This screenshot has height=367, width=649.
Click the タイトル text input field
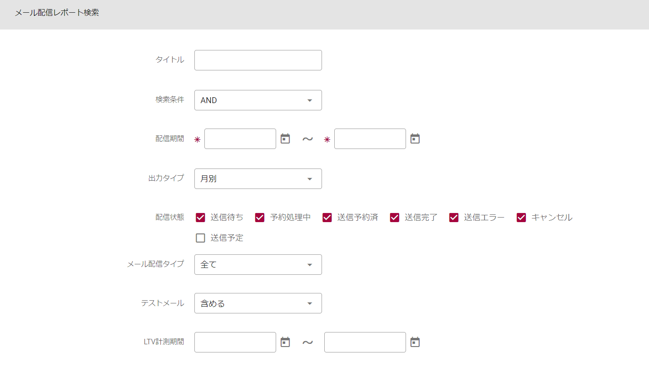coord(258,60)
